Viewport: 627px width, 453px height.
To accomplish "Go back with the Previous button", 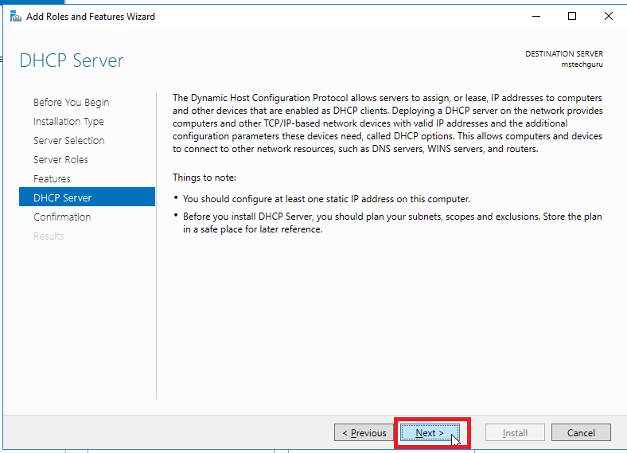I will coord(364,432).
